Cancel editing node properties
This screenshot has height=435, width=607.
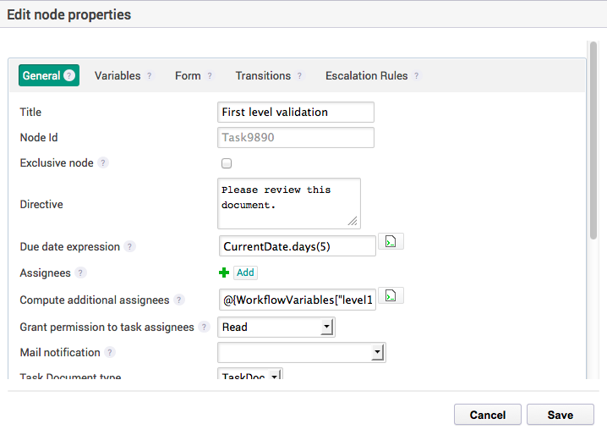click(488, 415)
